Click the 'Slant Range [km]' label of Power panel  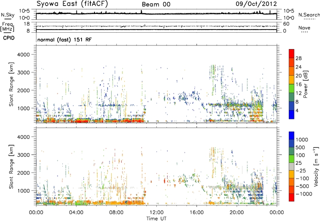pos(11,84)
